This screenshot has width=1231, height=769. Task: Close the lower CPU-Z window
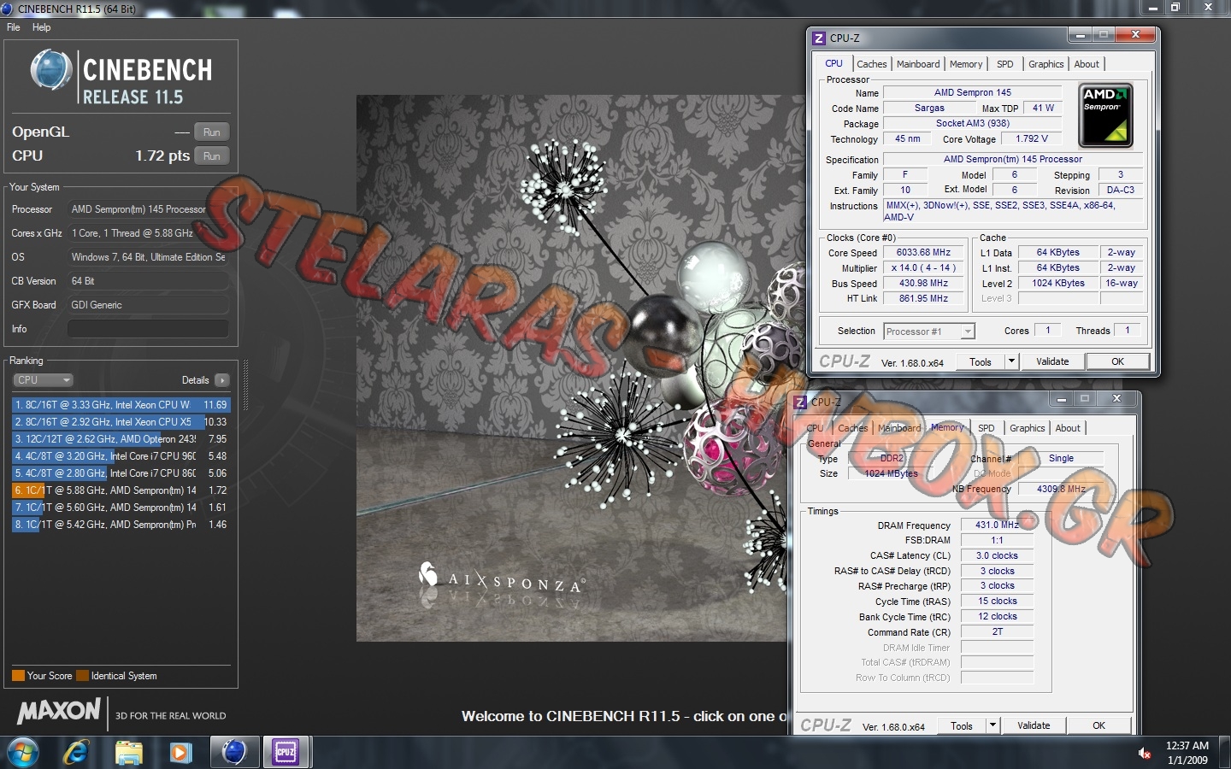click(1116, 398)
